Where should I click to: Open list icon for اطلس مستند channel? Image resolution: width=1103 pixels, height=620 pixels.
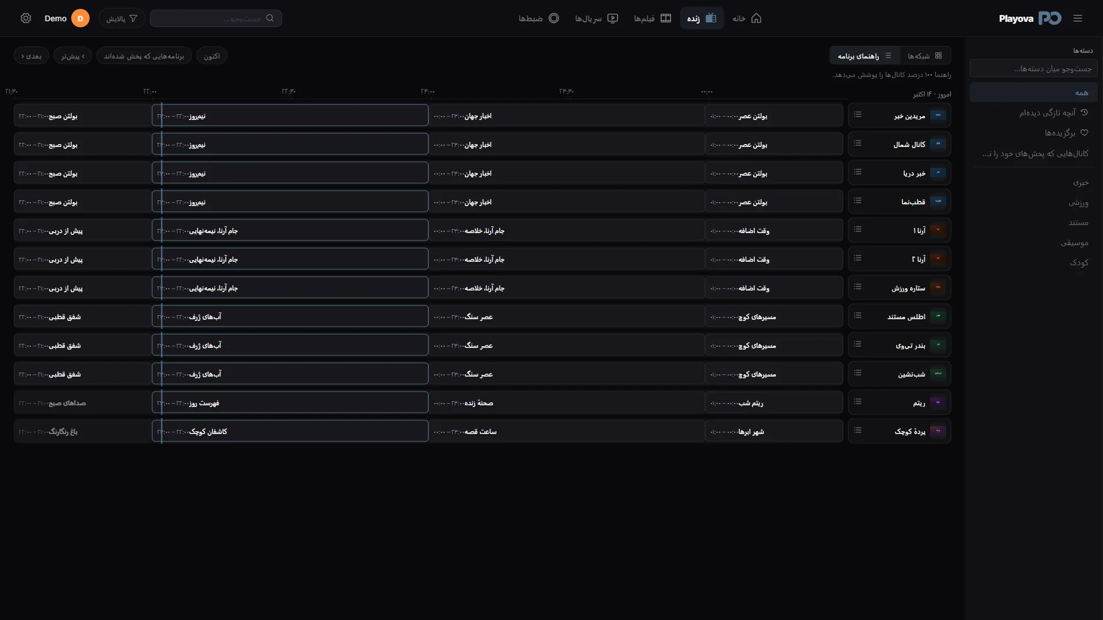858,316
